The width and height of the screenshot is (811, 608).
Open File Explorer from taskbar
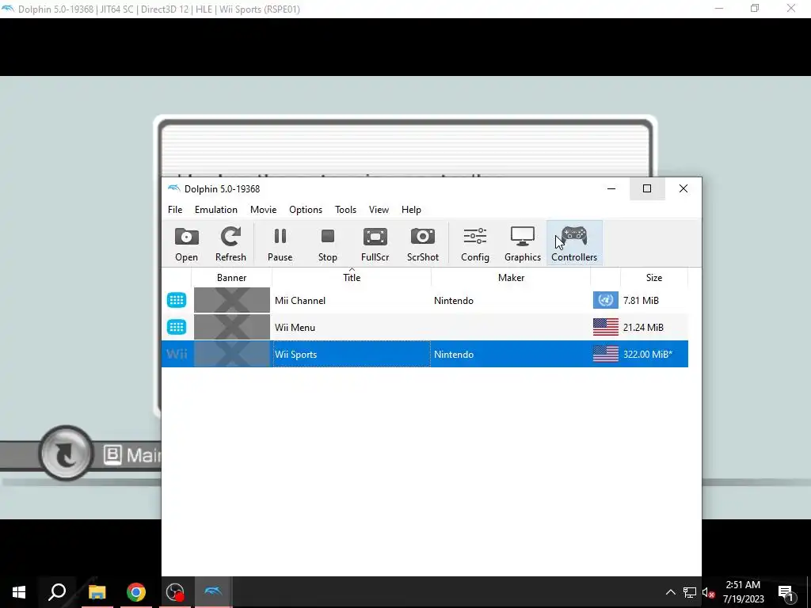pos(97,592)
